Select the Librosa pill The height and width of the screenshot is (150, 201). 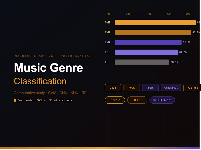[115, 100]
